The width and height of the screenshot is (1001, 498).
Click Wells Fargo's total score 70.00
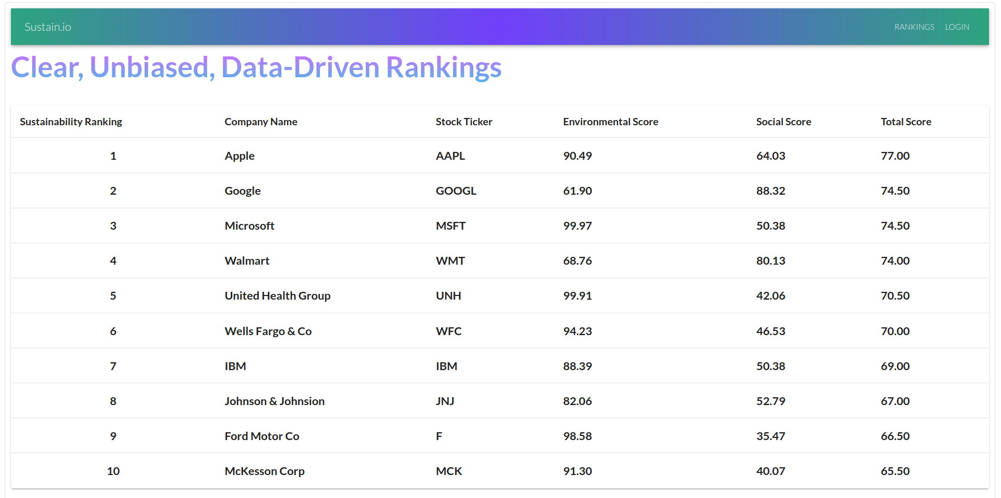point(895,331)
